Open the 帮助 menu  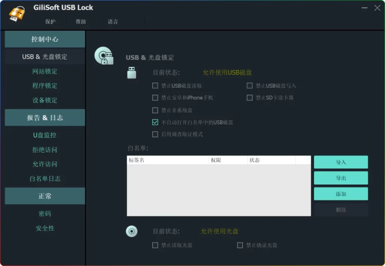coord(80,21)
